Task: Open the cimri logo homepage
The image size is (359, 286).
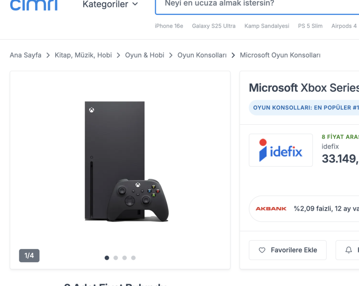Action: click(x=34, y=5)
